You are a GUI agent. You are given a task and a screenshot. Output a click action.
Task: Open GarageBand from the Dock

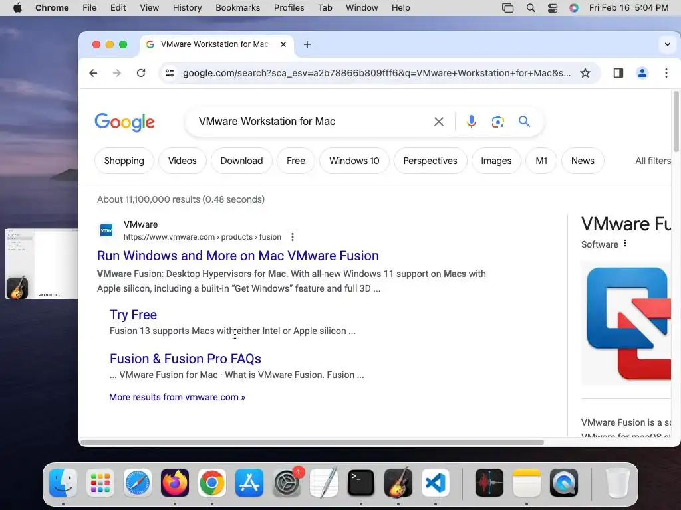coord(398,483)
